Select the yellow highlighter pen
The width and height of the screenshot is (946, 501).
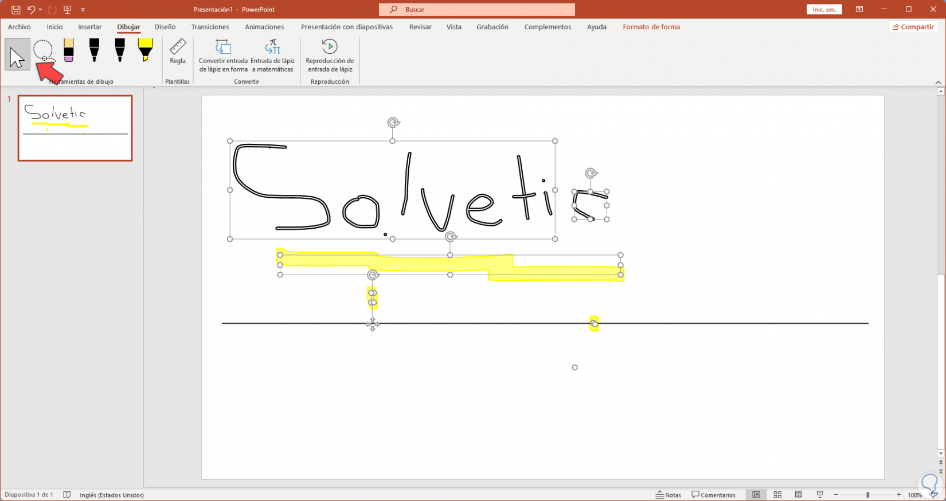[145, 50]
